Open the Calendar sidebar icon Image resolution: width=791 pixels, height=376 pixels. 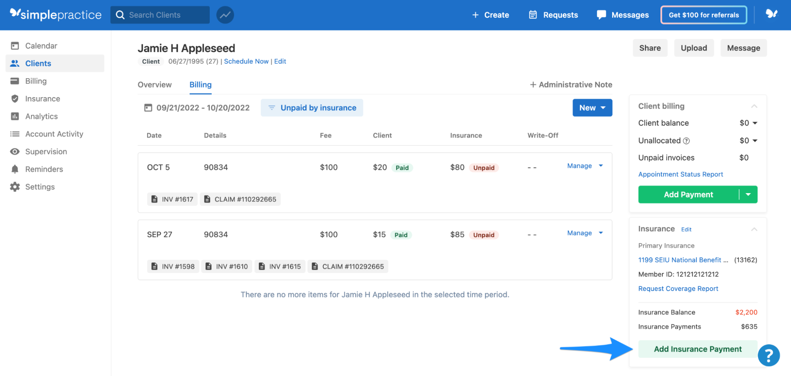pyautogui.click(x=15, y=45)
